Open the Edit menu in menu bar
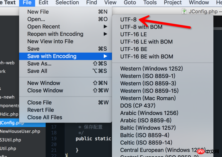Viewport: 222px width, 157px height. pos(43,3)
